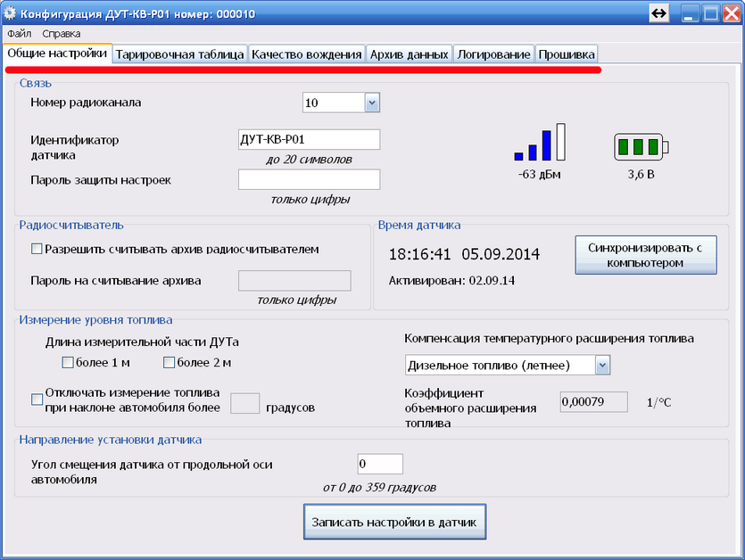Enable archive reading by radio reader checkbox
Viewport: 745px width, 560px height.
click(x=37, y=249)
